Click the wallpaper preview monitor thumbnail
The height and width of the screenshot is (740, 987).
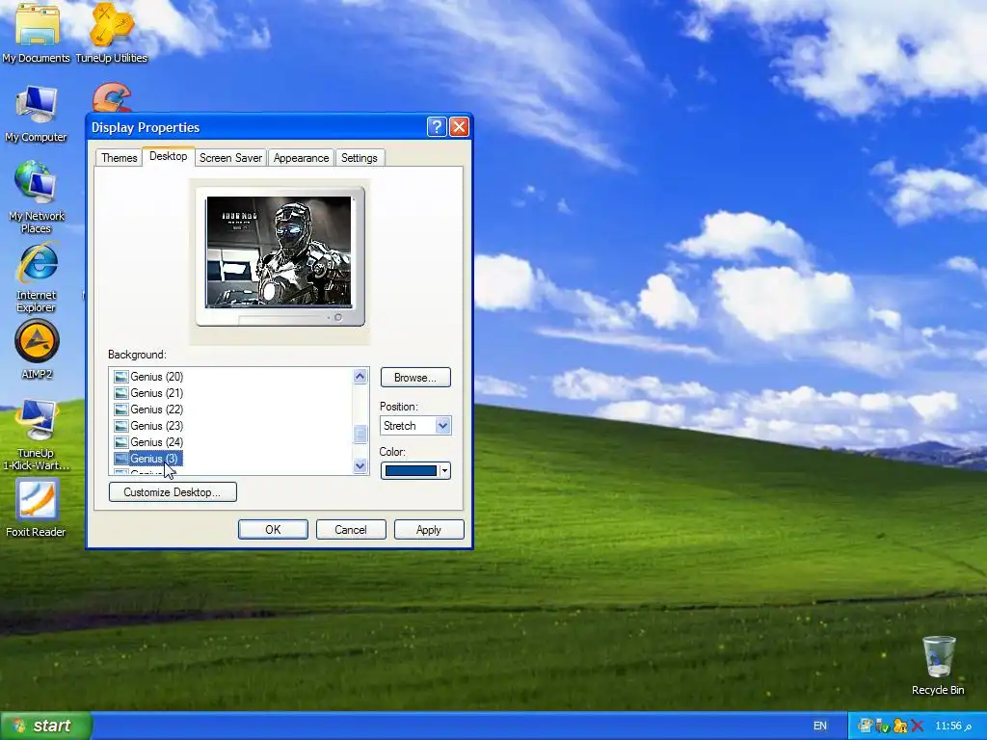280,256
